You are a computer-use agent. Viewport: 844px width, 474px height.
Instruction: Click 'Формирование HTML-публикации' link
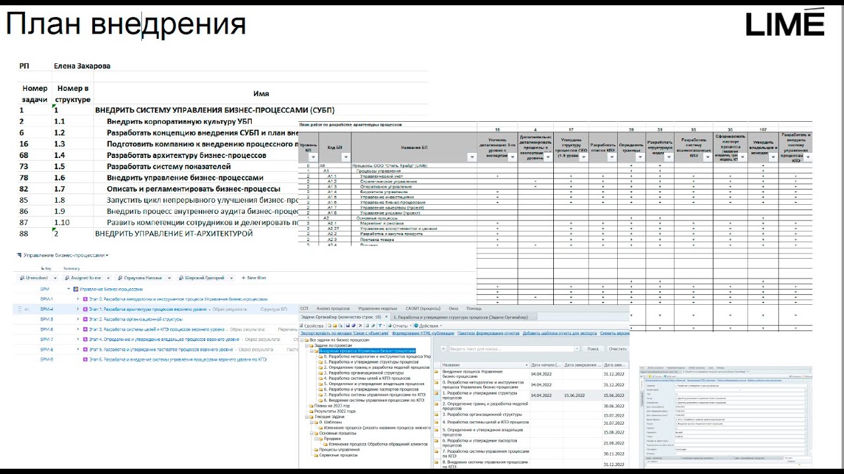coord(422,333)
